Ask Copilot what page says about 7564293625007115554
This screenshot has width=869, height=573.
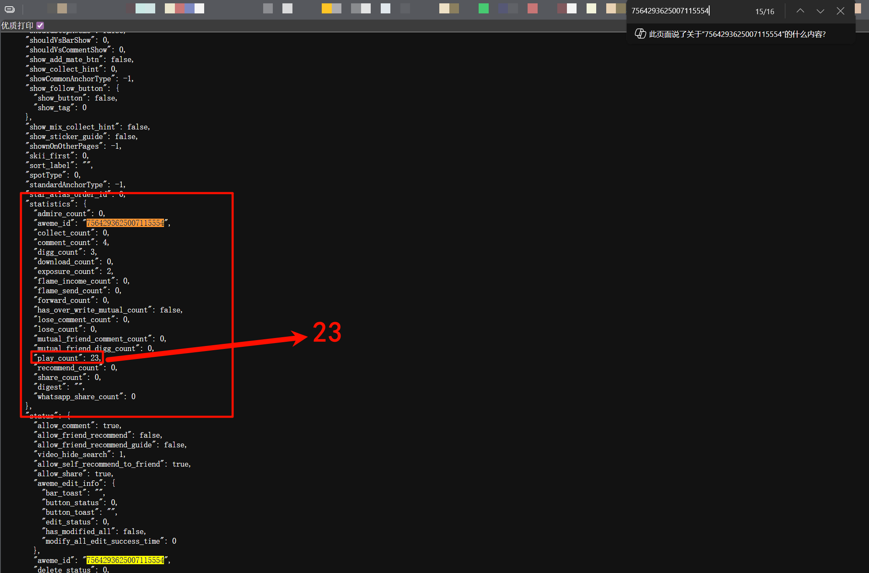737,34
